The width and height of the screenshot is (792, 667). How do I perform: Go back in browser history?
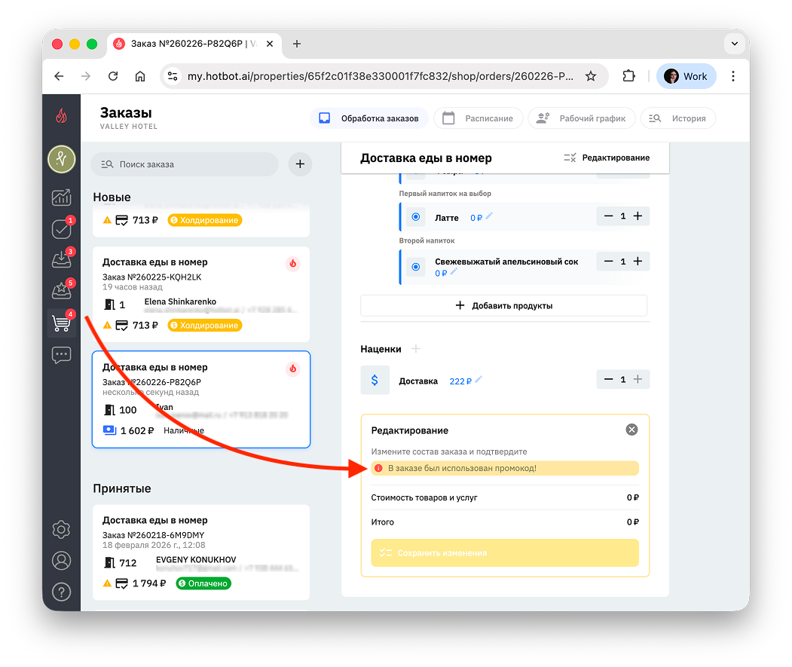click(59, 76)
